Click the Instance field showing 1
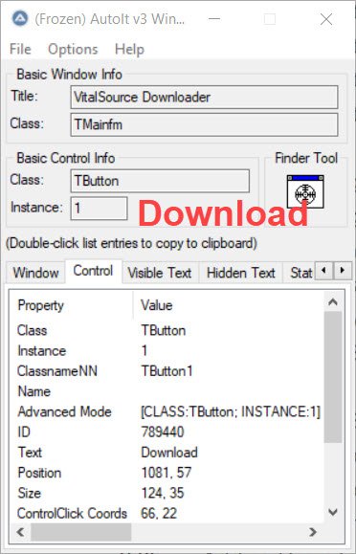 [x=99, y=208]
